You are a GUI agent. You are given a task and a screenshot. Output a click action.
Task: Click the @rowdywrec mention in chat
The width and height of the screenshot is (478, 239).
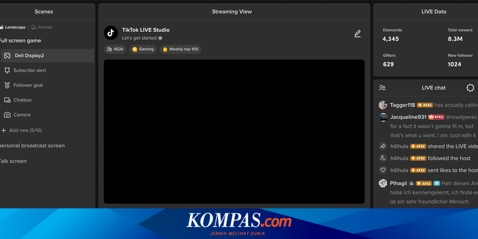click(x=461, y=117)
